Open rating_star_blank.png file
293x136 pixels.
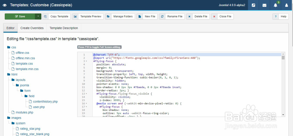click(x=33, y=134)
